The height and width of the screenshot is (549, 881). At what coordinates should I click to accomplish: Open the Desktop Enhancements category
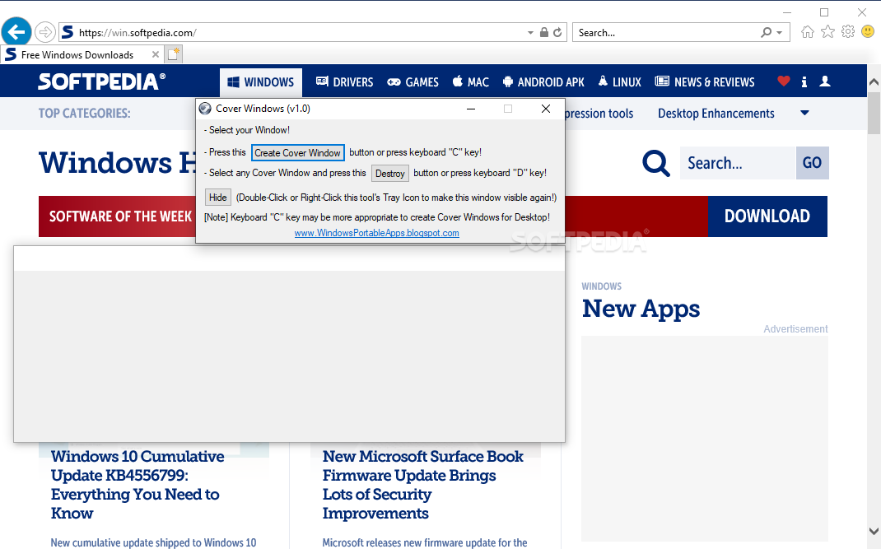pos(716,114)
